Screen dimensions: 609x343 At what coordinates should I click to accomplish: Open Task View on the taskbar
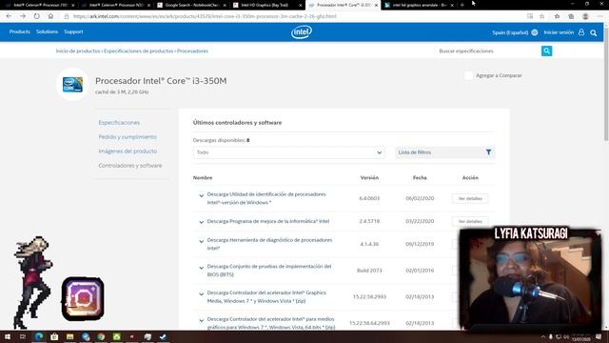point(23,336)
